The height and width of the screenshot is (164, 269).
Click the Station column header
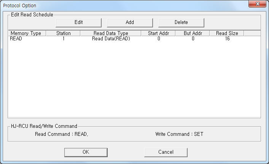coord(63,33)
